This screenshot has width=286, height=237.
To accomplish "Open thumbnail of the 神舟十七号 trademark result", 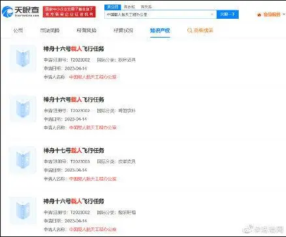I will click(x=23, y=160).
